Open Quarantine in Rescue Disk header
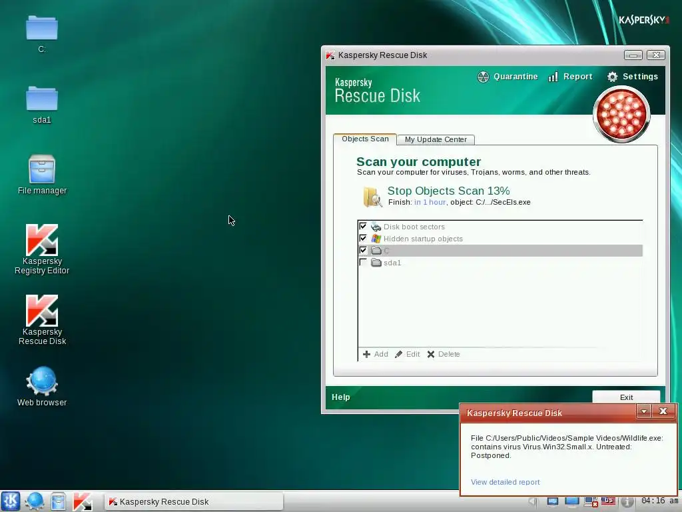This screenshot has width=682, height=512. pos(507,77)
